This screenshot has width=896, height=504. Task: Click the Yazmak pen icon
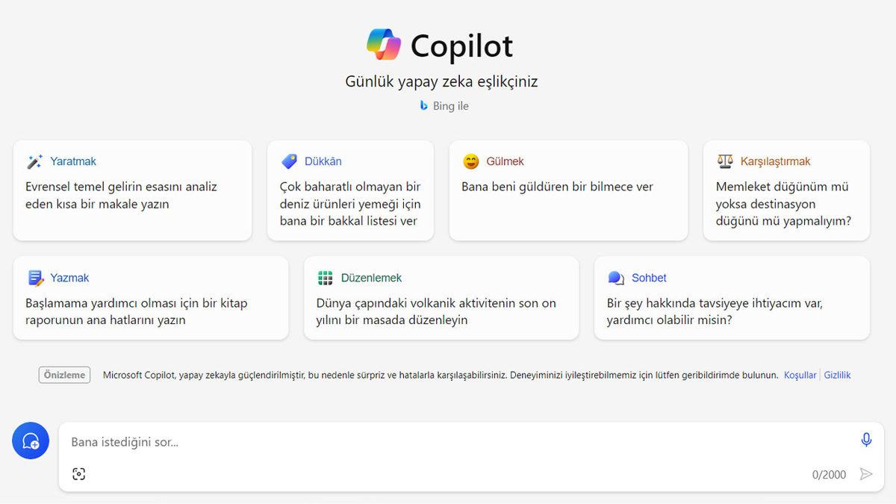click(37, 277)
